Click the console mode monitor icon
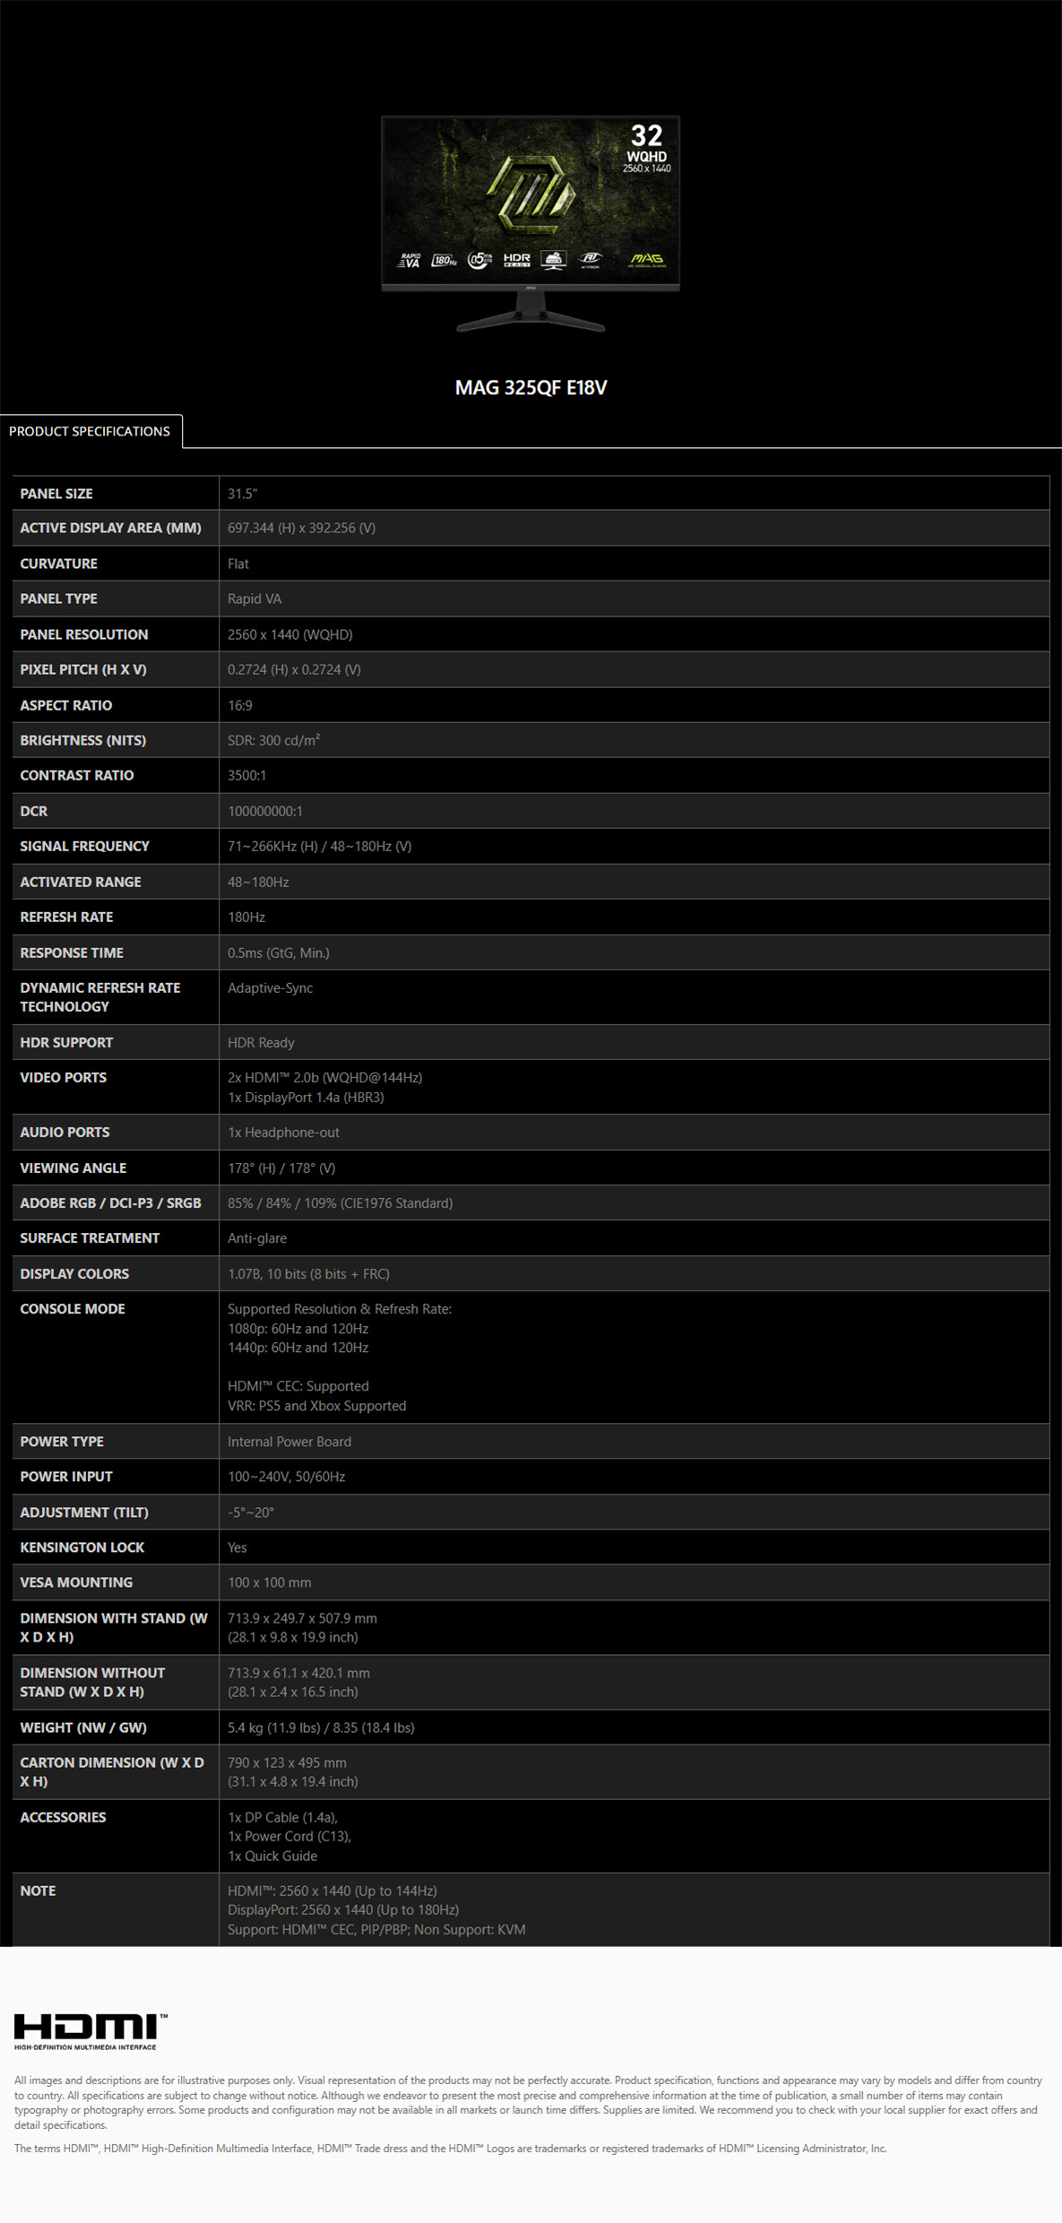Viewport: 1062px width, 2223px height. 554,261
